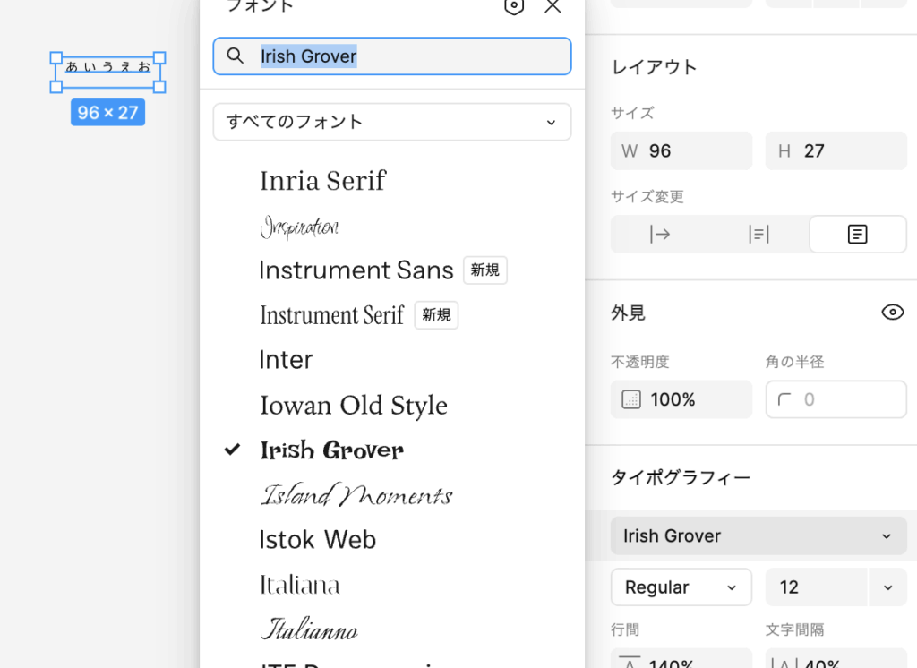917x668 pixels.
Task: Click the height field showing 27
Action: click(x=842, y=151)
